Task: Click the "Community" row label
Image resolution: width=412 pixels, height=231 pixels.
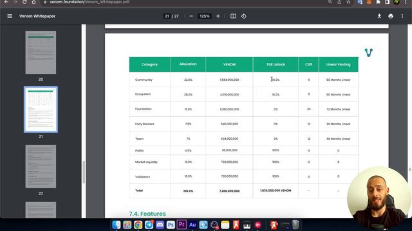Action: (144, 80)
